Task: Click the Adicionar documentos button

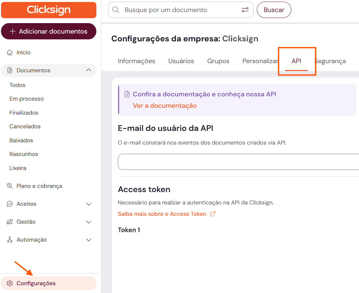Action: point(49,31)
